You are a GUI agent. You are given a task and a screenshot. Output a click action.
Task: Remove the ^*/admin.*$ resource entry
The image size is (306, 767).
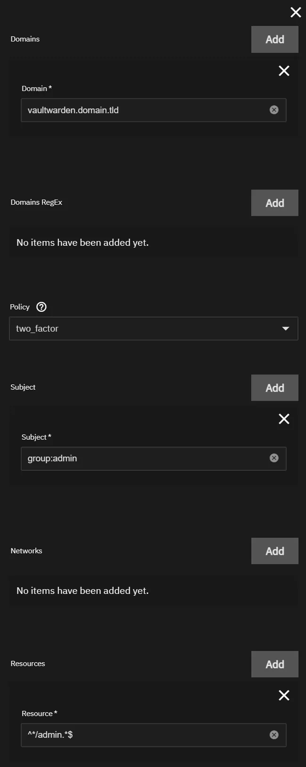(284, 695)
